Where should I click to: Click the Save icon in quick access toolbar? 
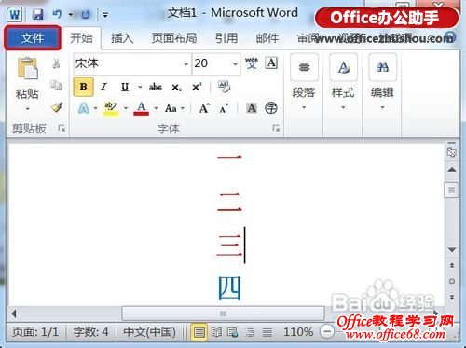[x=38, y=14]
